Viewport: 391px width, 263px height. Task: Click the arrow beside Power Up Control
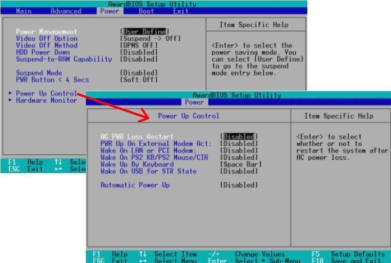click(10, 93)
